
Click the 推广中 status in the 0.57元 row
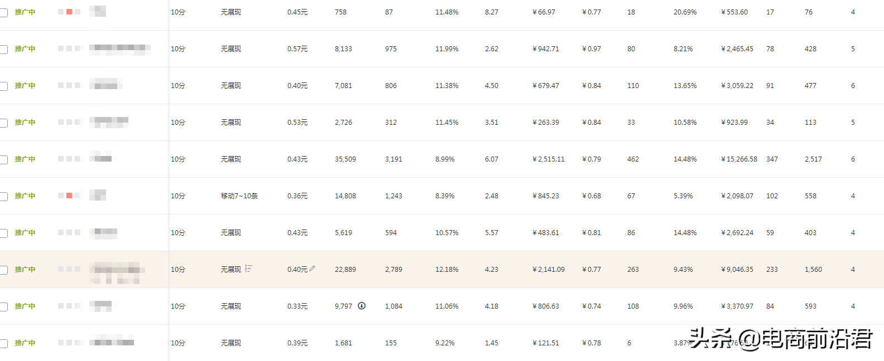(x=25, y=49)
